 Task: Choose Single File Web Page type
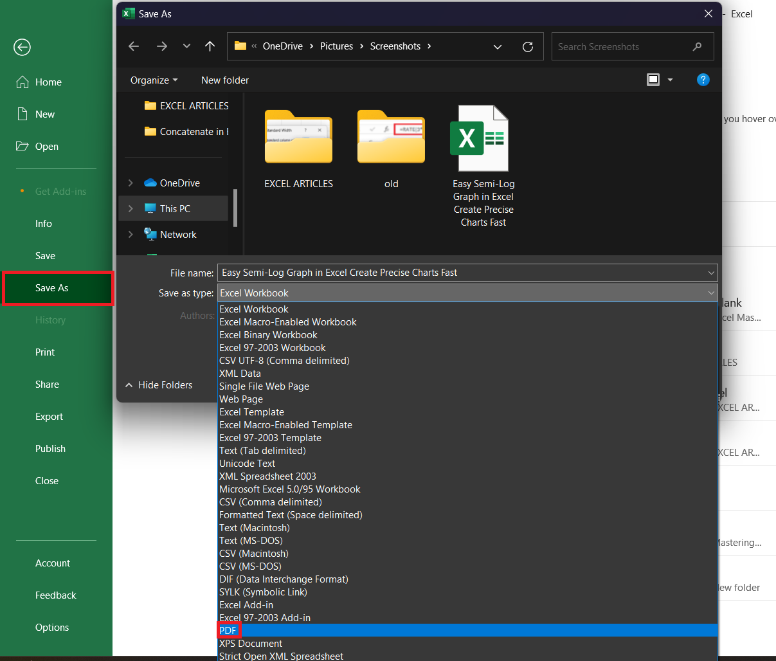tap(467, 386)
